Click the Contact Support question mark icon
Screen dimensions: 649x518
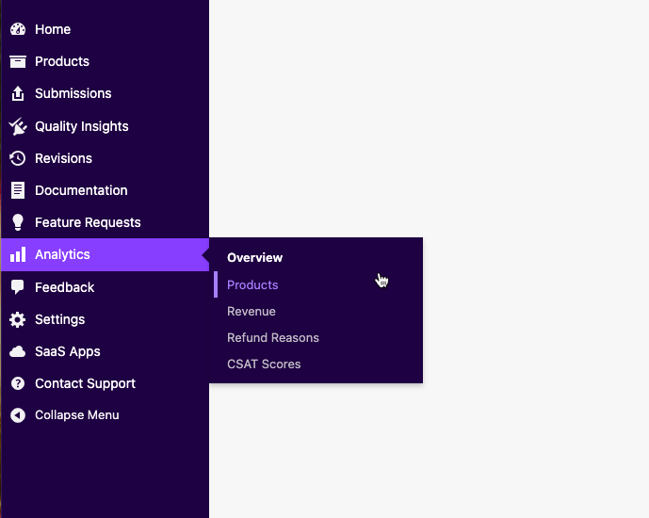tap(17, 383)
